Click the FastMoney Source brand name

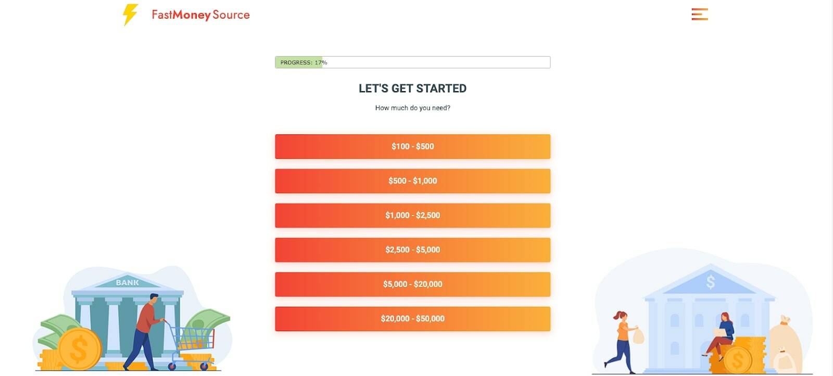pyautogui.click(x=200, y=15)
